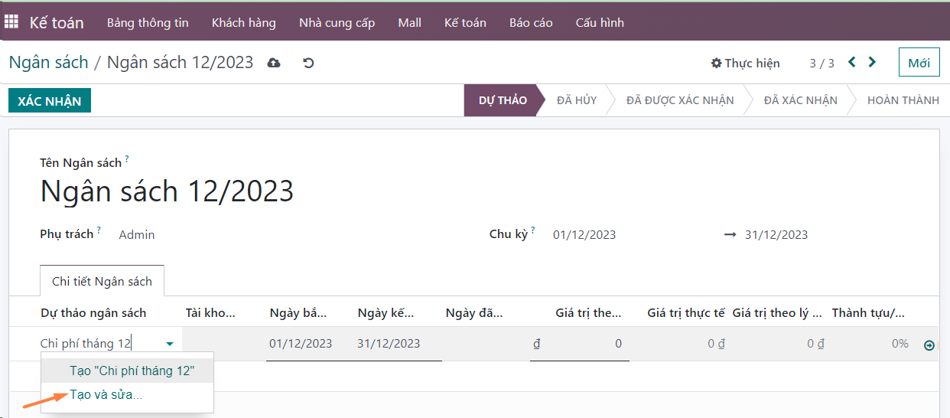Open the Báo cáo menu
The height and width of the screenshot is (418, 950).
[531, 22]
